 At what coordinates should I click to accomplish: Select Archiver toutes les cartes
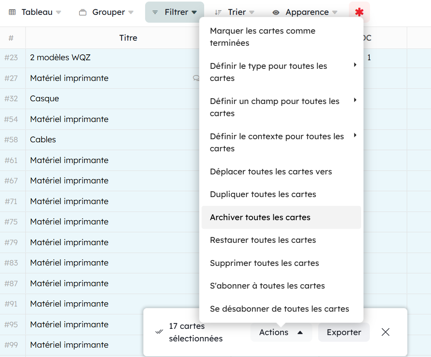pyautogui.click(x=260, y=217)
